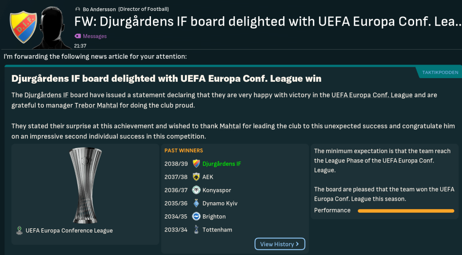Click the Djurgårdens IF club crest
Image resolution: width=462 pixels, height=255 pixels.
[23, 25]
